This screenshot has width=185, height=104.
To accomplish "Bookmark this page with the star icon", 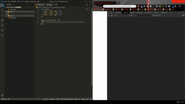I will [134, 6].
